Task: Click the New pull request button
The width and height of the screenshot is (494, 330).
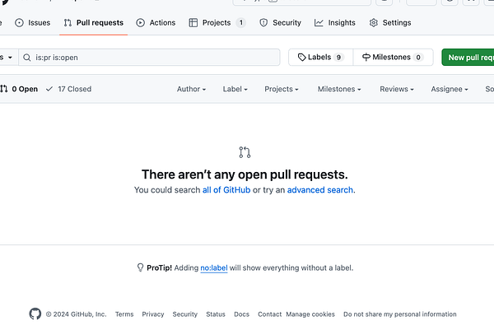Action: 469,58
